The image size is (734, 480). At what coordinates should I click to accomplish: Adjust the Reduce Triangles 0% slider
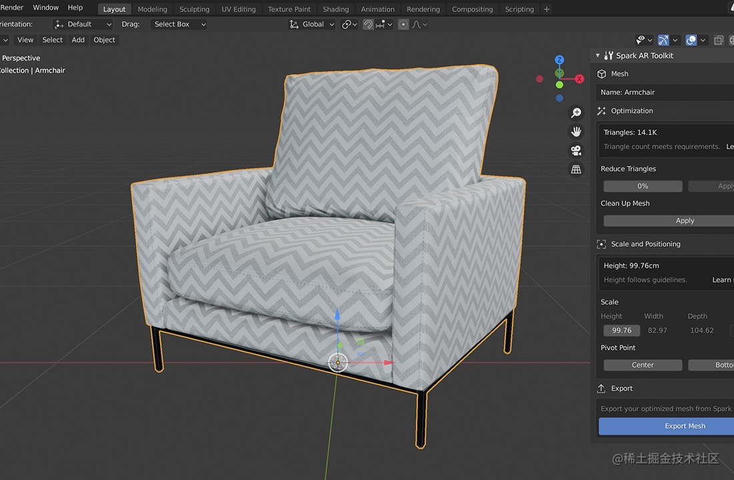(642, 186)
